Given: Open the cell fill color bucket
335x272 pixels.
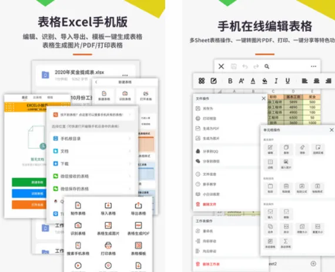Looking at the screenshot, I should pyautogui.click(x=264, y=81).
